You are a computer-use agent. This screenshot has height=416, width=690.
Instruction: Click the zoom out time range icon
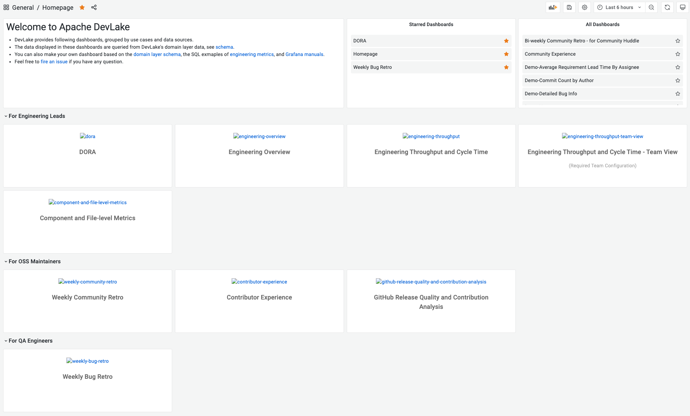(651, 7)
